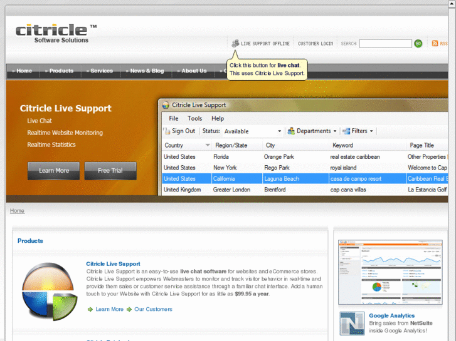This screenshot has width=456, height=341.
Task: Click the Free Trial banner button
Action: [110, 171]
